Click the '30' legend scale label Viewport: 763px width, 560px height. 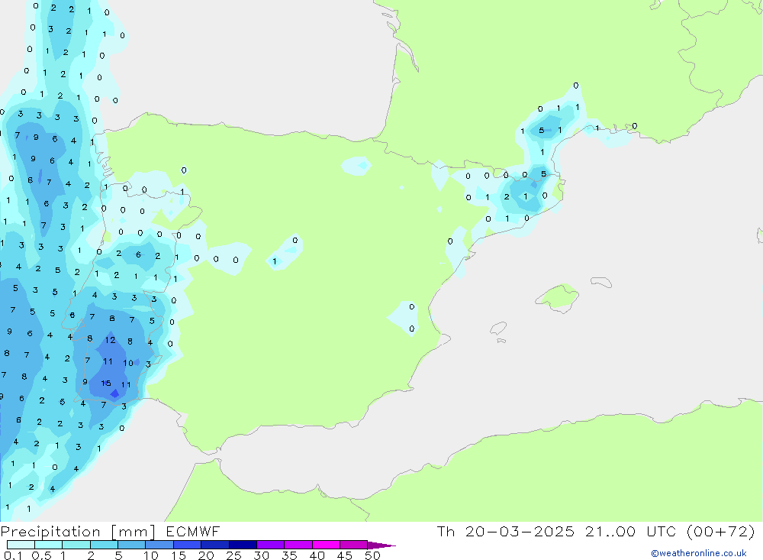(x=261, y=555)
